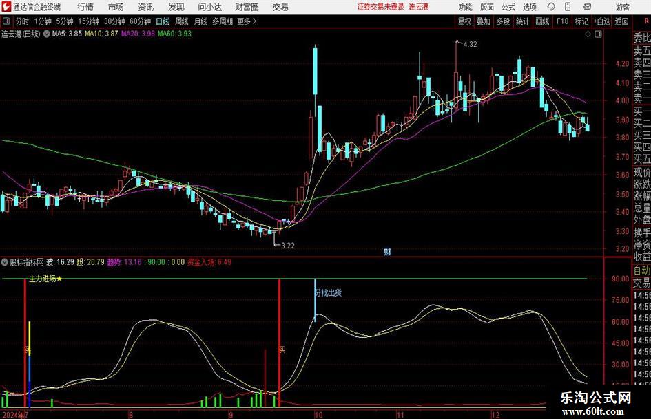The height and width of the screenshot is (419, 651).
Task: Open the mail envelope icon
Action: [587, 7]
